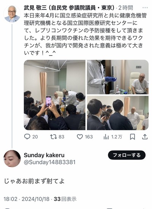Open 武見 敬三 profile avatar

pos(12,14)
